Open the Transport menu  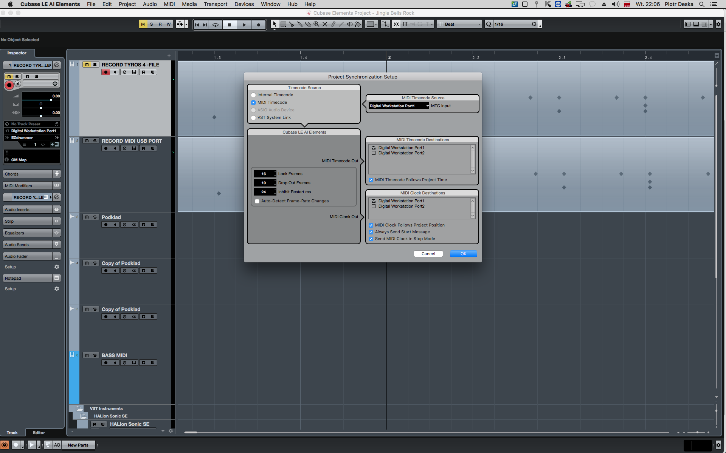tap(215, 4)
